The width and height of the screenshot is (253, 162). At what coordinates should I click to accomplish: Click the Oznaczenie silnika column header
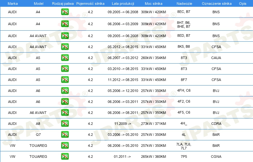click(x=216, y=3)
